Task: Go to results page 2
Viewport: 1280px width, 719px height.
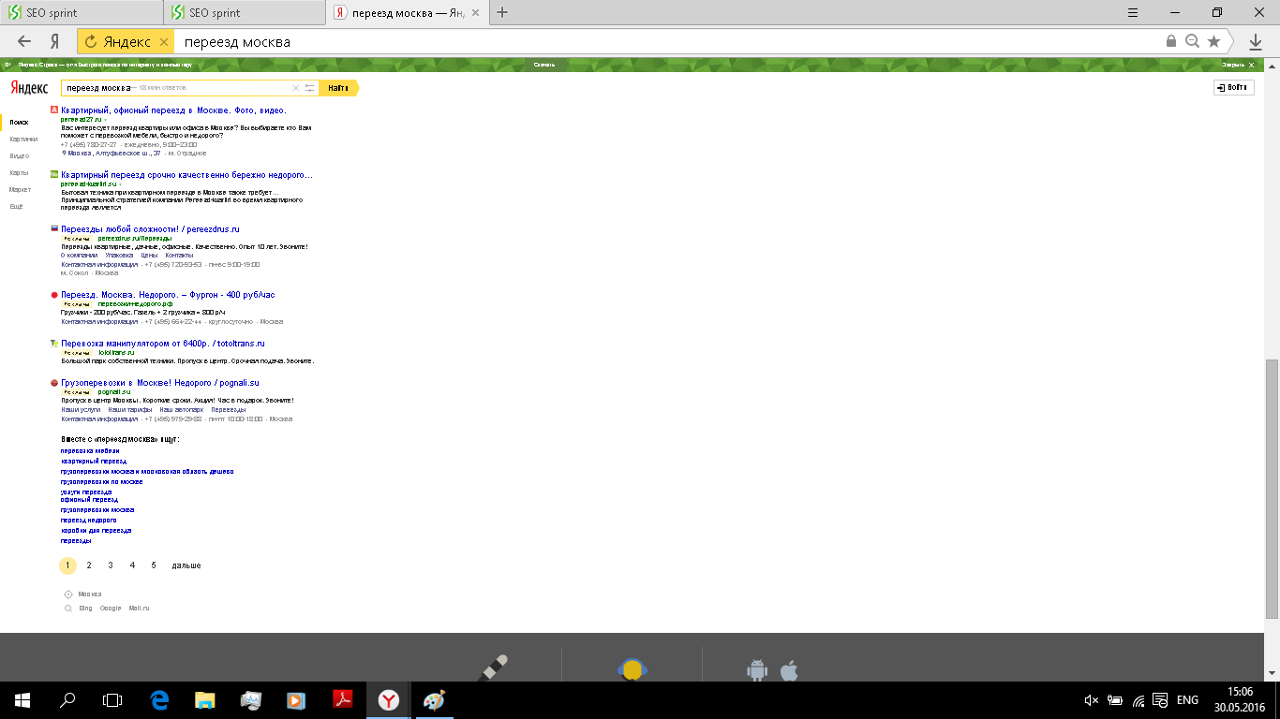Action: coord(89,565)
